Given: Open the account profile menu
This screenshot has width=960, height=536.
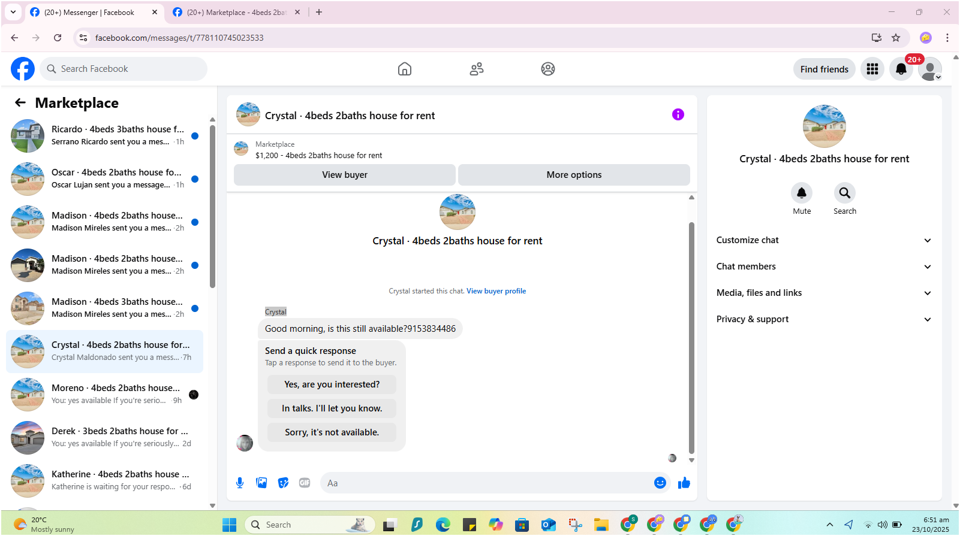Looking at the screenshot, I should (930, 69).
